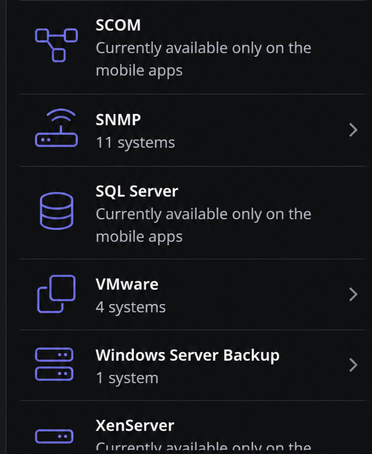Expand SNMP using its chevron arrow
Image resolution: width=372 pixels, height=454 pixels.
[x=353, y=130]
